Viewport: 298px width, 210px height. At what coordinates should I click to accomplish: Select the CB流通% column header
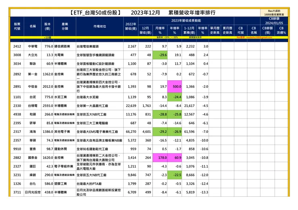point(281,31)
